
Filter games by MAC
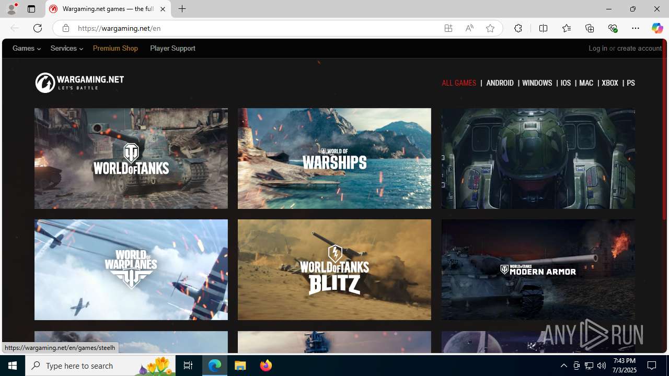pos(586,83)
